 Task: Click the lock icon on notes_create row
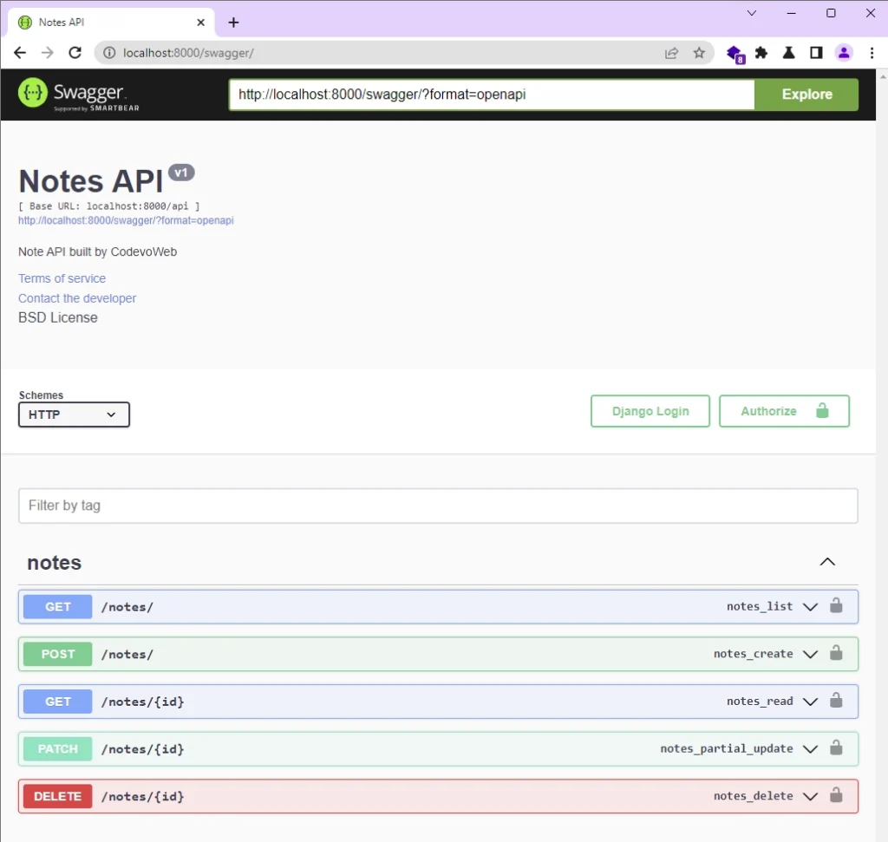(x=836, y=654)
